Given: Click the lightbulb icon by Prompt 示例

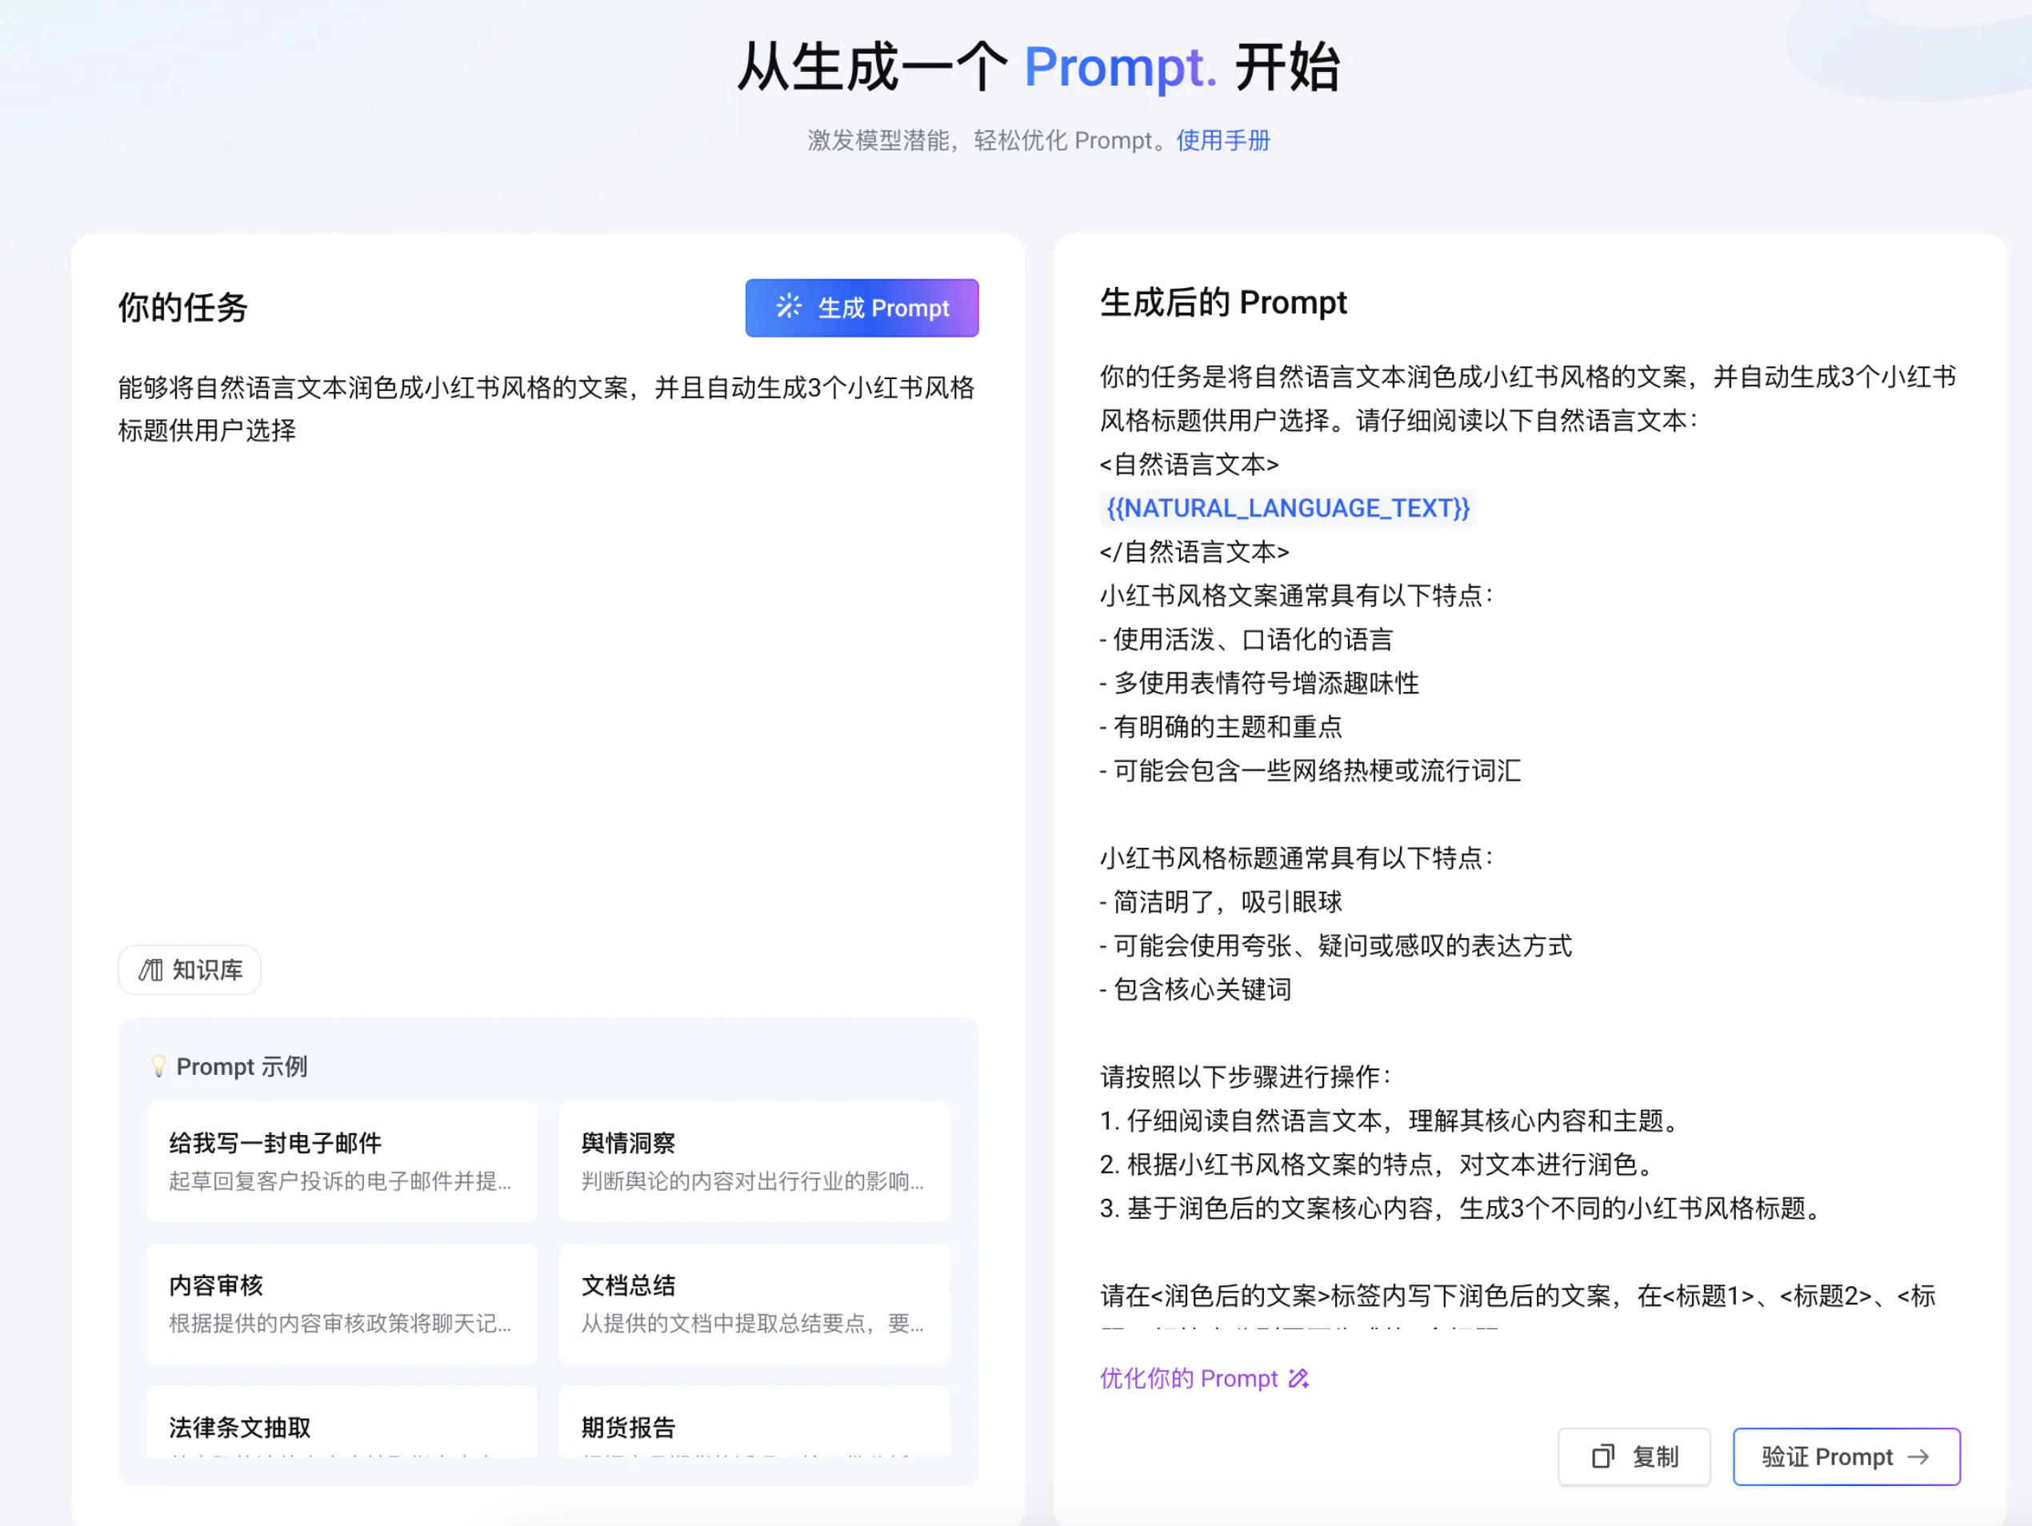Looking at the screenshot, I should point(158,1066).
